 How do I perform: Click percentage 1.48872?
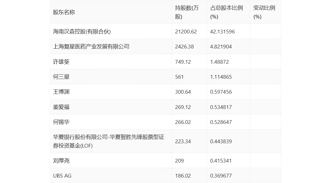coord(219,62)
